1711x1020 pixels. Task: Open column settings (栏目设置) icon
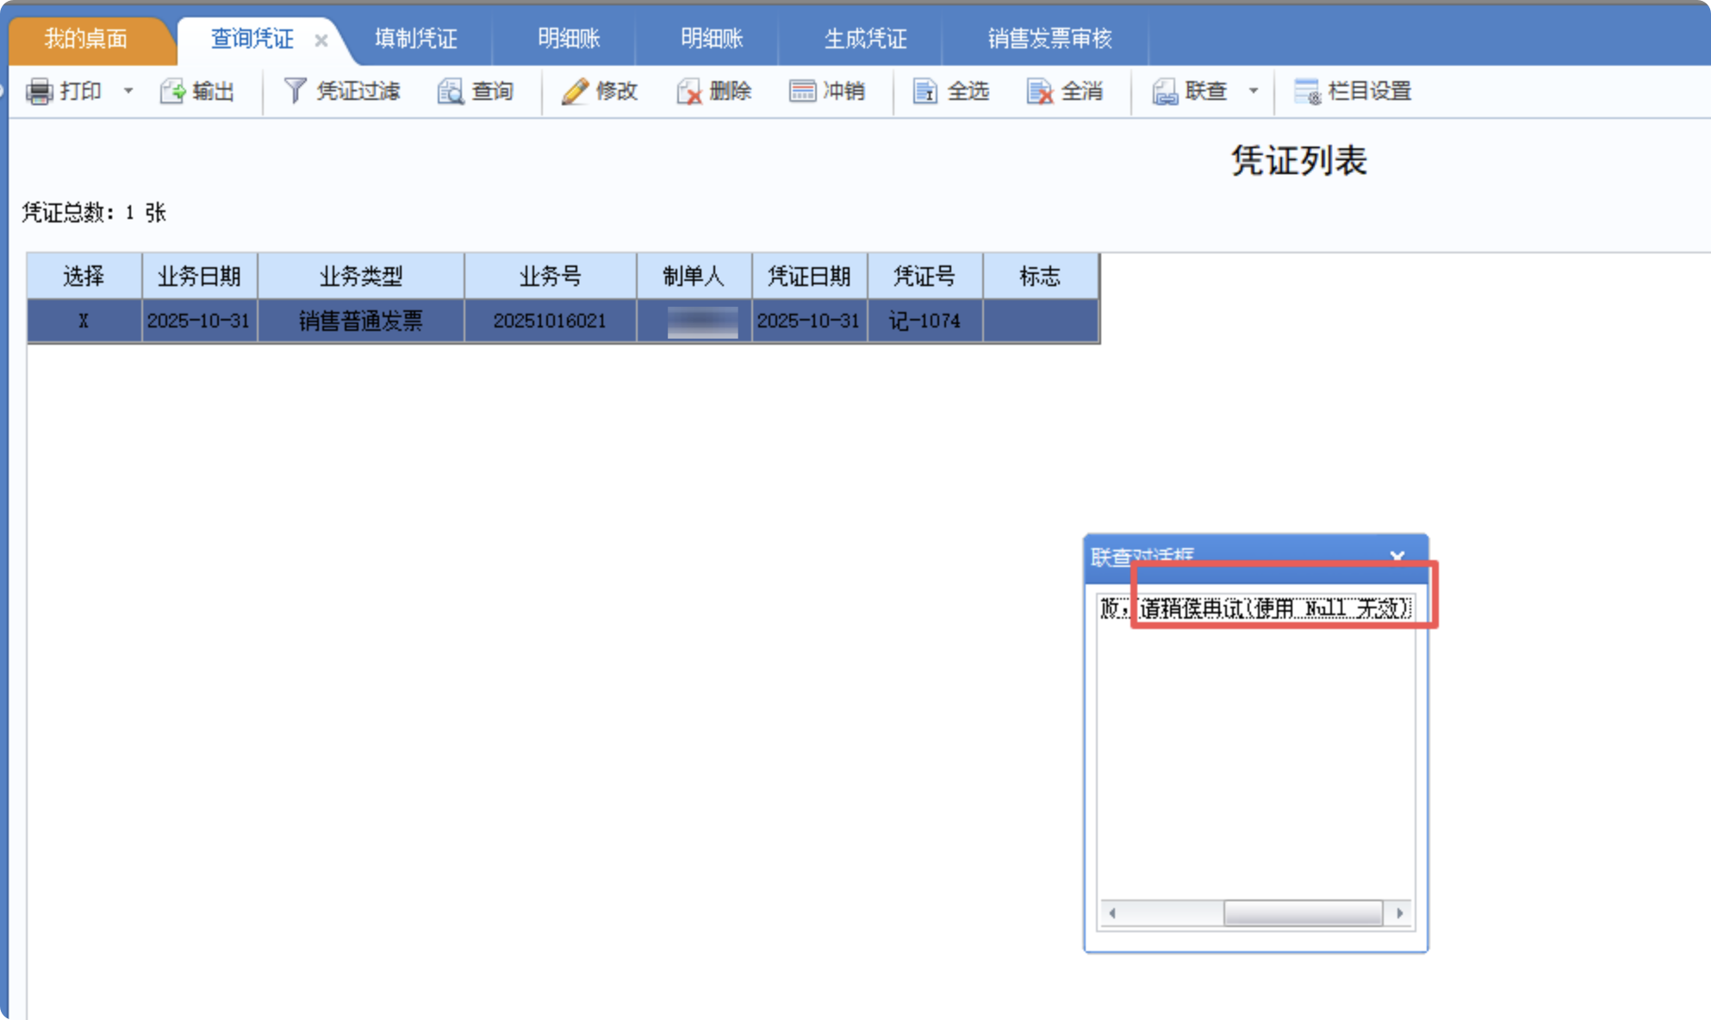point(1307,91)
